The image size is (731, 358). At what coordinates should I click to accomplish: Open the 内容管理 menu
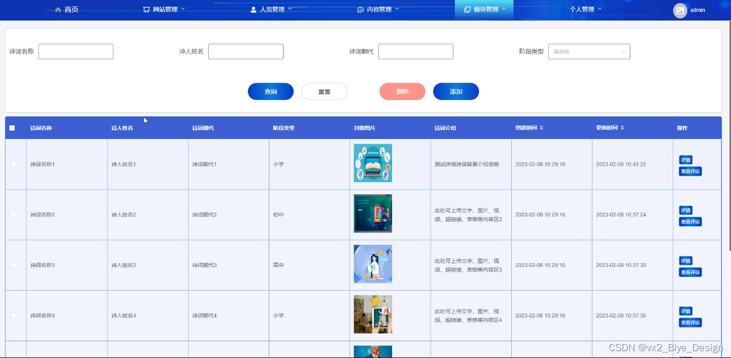click(x=378, y=9)
